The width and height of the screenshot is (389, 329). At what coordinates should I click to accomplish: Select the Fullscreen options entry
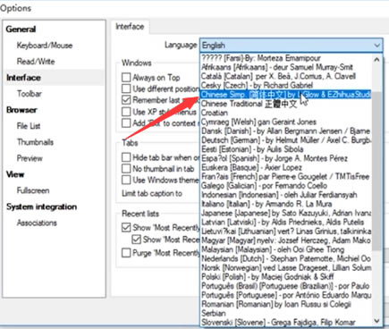coord(33,190)
